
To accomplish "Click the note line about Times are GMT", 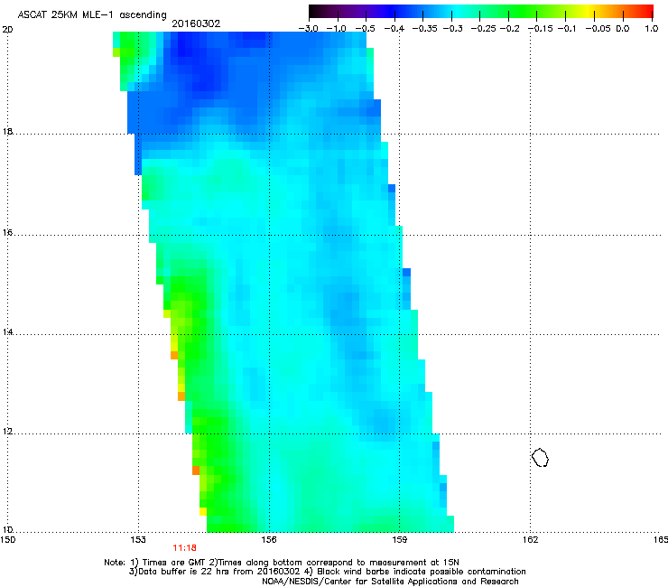I will click(282, 563).
